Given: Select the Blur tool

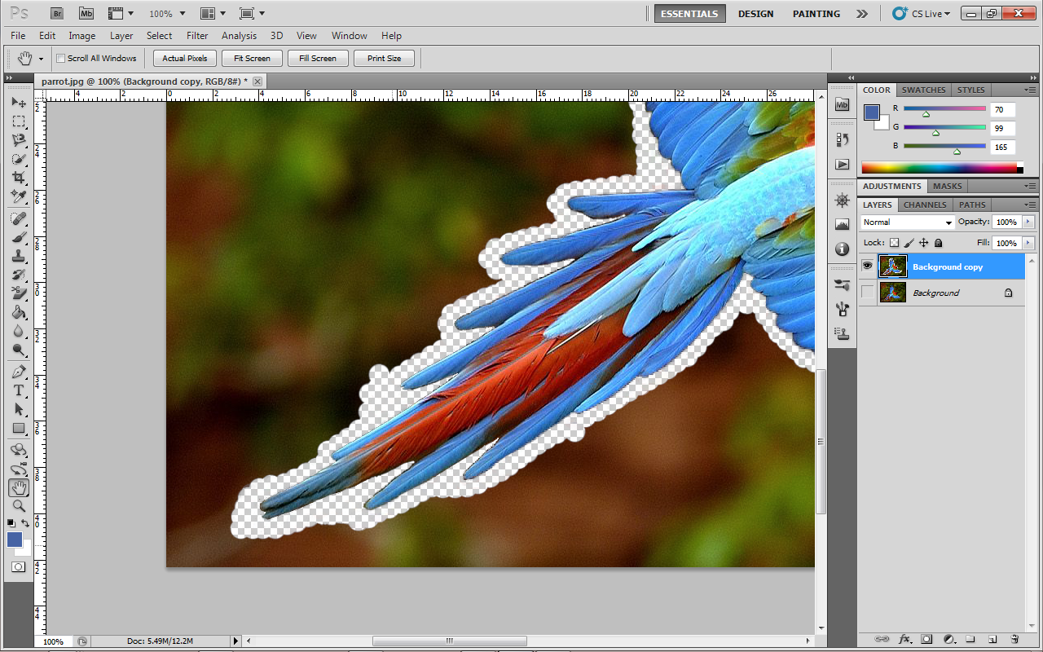Looking at the screenshot, I should pyautogui.click(x=19, y=331).
